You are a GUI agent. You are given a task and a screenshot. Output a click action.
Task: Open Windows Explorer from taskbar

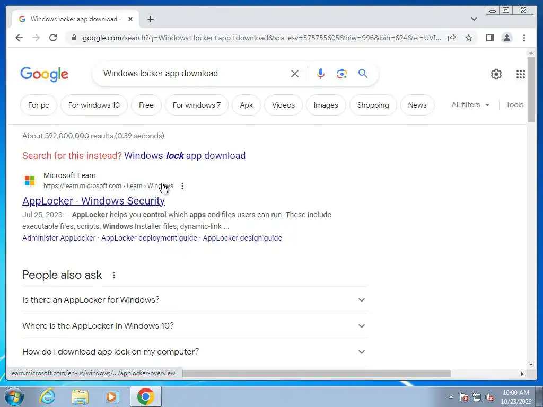(x=80, y=396)
